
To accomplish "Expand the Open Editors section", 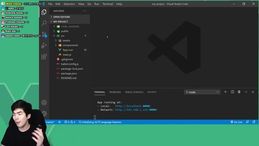I will pos(70,17).
